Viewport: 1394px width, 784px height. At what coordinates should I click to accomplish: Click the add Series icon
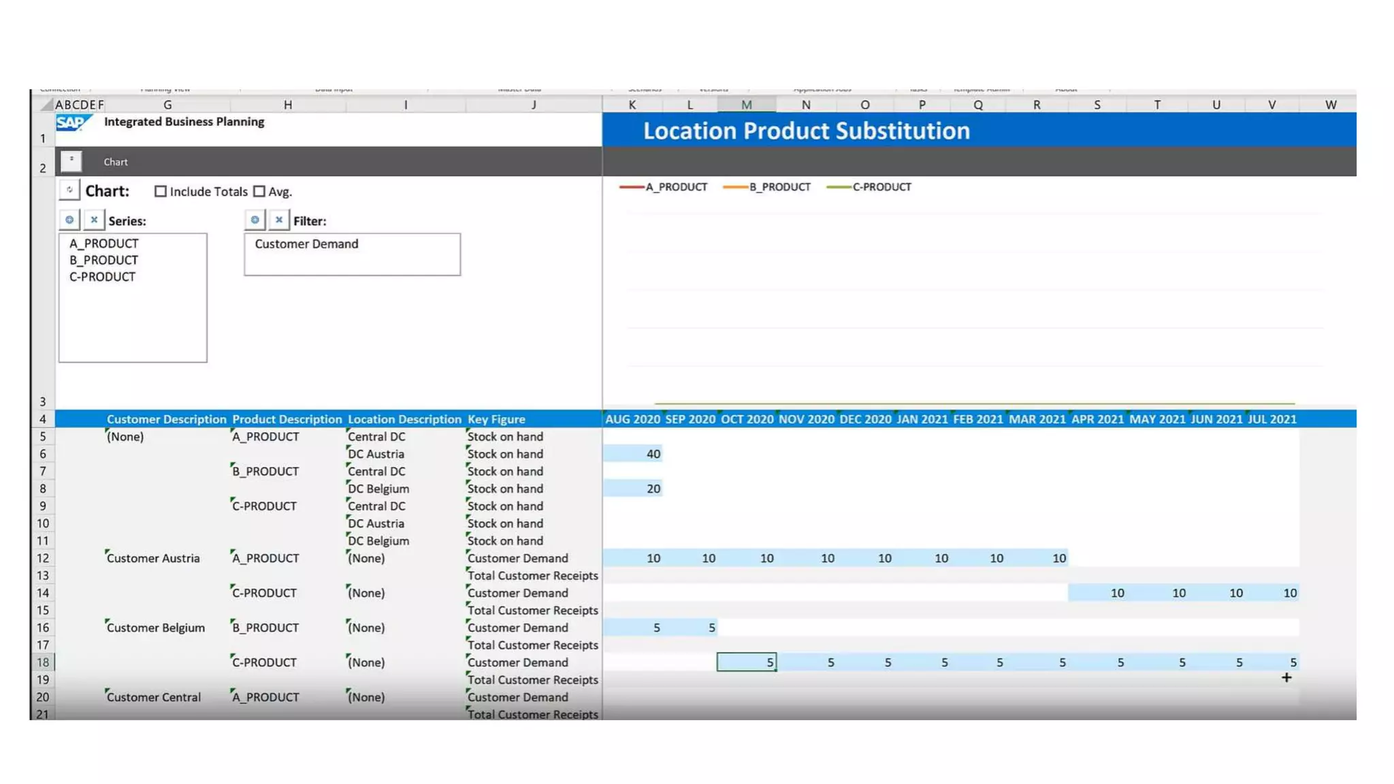(x=69, y=220)
